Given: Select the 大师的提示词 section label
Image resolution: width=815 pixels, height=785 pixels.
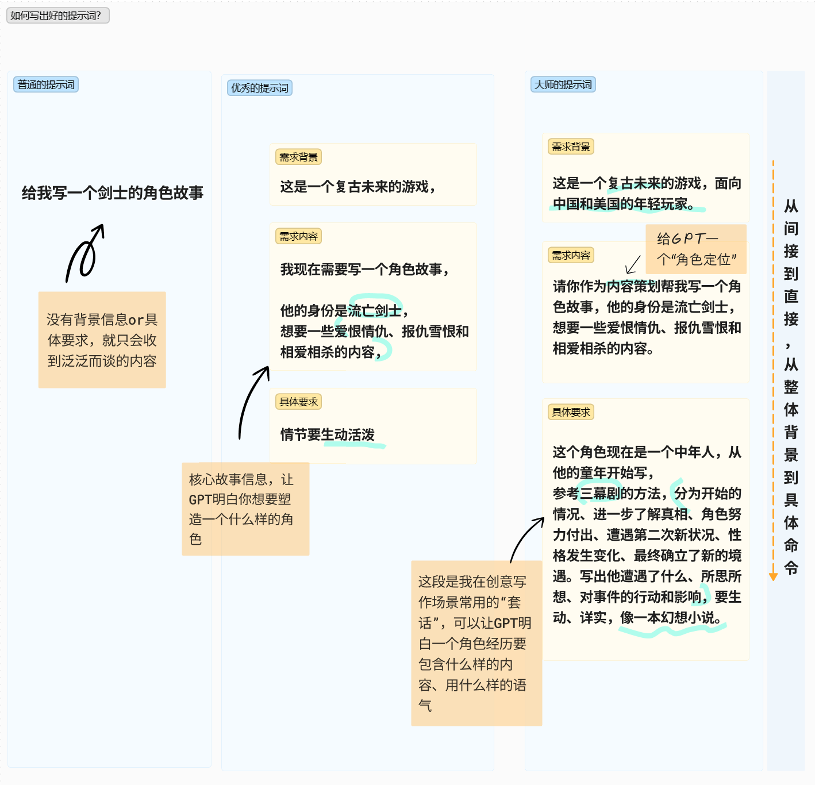Looking at the screenshot, I should point(563,84).
